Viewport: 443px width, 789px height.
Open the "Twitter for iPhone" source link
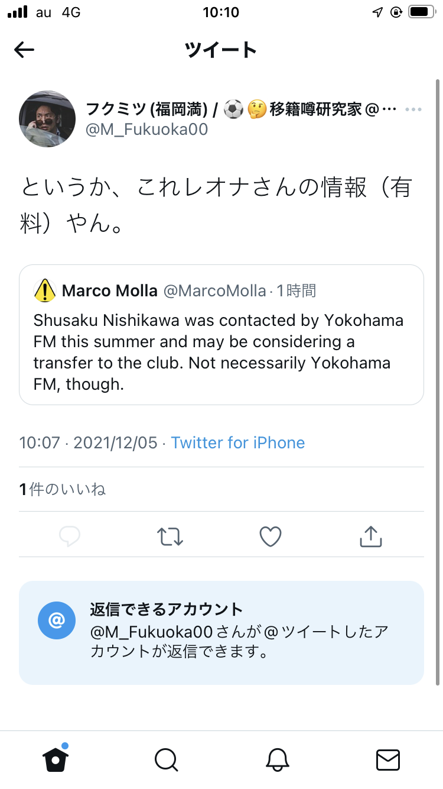[x=238, y=442]
